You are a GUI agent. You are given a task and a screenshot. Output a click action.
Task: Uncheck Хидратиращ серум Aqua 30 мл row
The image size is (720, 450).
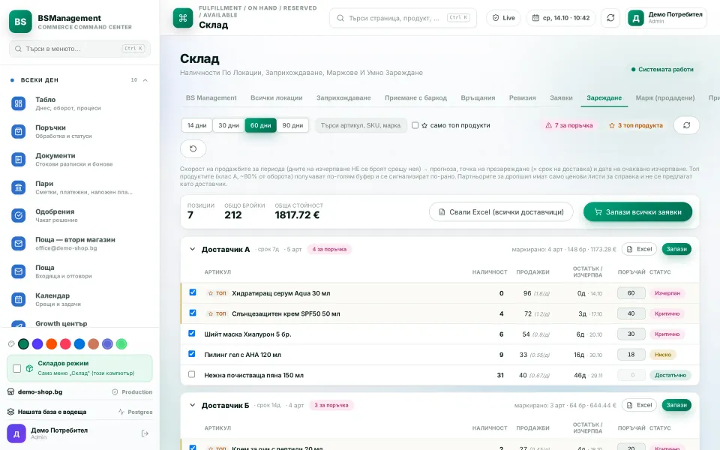click(193, 292)
